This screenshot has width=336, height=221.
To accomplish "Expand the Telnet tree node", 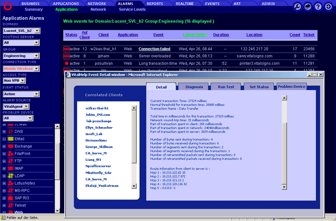I will 4,206.
